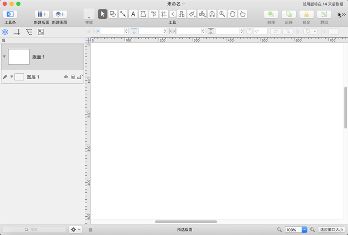This screenshot has height=235, width=348.
Task: Select the Diagram tool
Action: pos(181,14)
